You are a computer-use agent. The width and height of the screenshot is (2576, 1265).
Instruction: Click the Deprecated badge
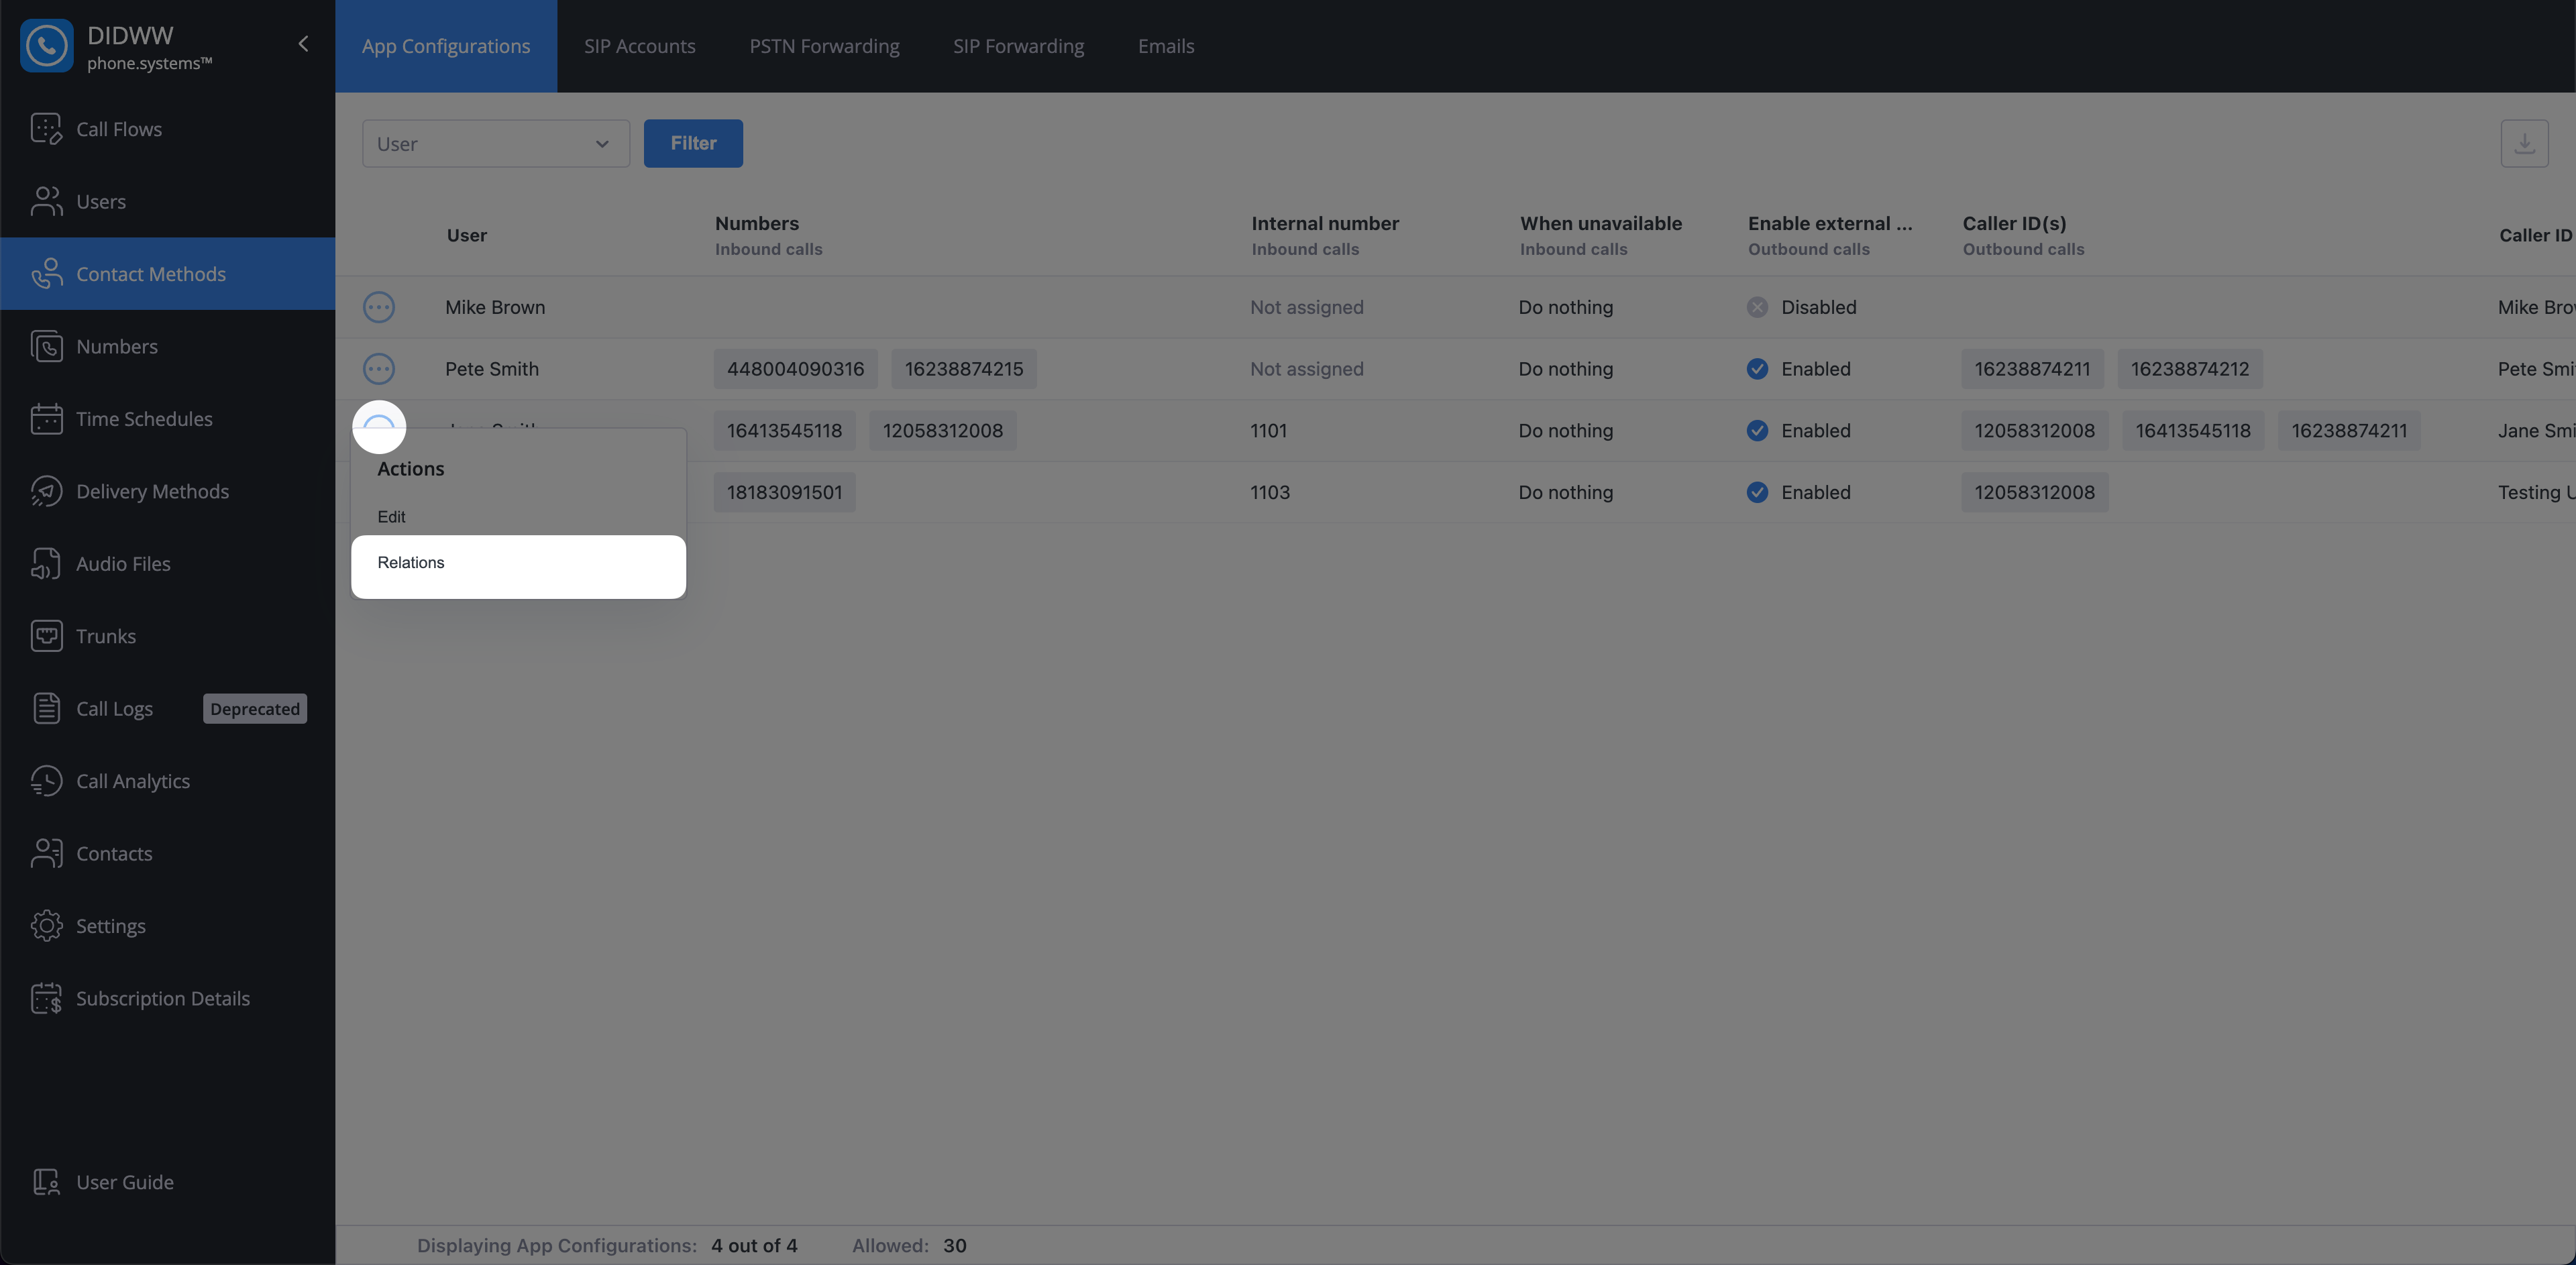[x=255, y=709]
